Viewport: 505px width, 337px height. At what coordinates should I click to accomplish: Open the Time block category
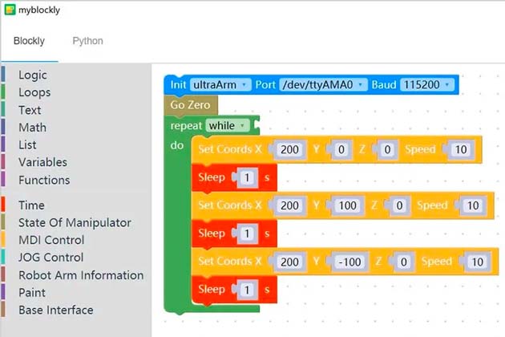pos(31,205)
